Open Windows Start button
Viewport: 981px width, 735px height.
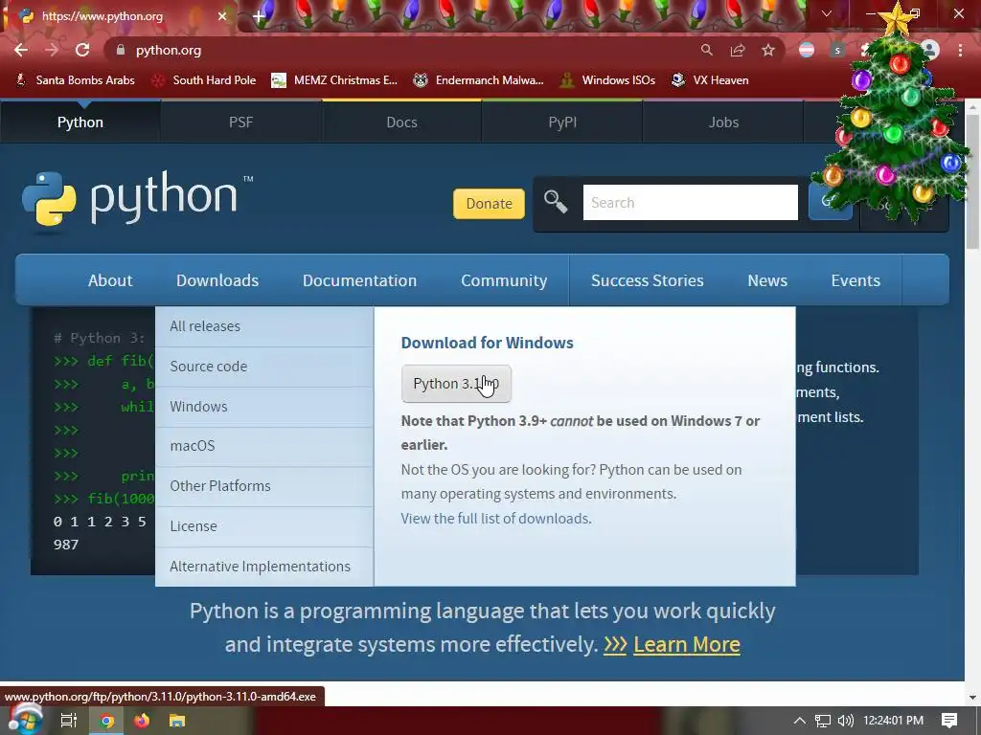point(25,720)
